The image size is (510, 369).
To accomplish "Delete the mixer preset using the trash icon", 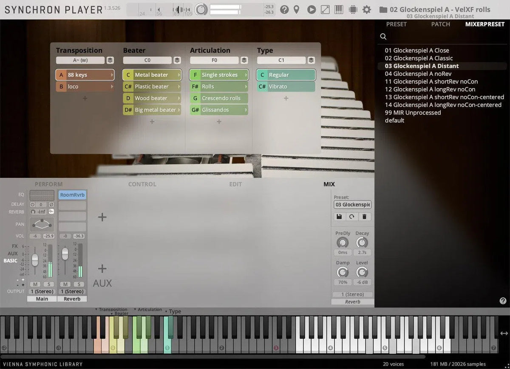I will tap(364, 217).
